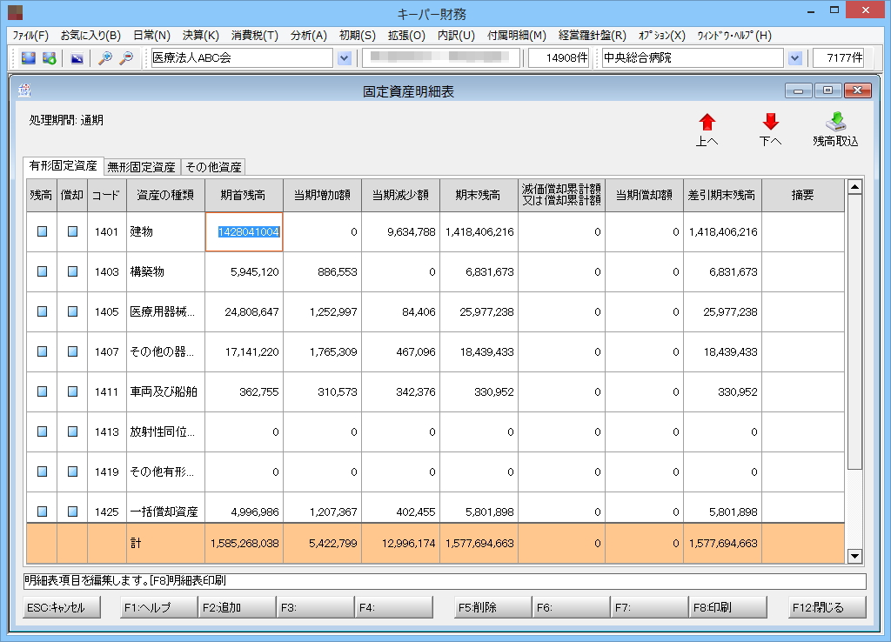
Task: Click the blue screen icon at toolbar start
Action: pyautogui.click(x=28, y=58)
